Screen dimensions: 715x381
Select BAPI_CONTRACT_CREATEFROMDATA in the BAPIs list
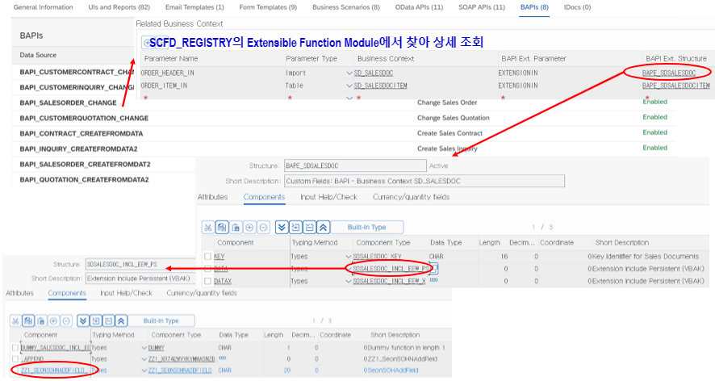(82, 134)
